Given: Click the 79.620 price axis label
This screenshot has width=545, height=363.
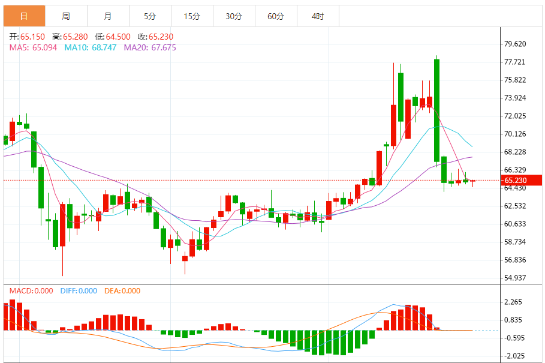Looking at the screenshot, I should [515, 44].
